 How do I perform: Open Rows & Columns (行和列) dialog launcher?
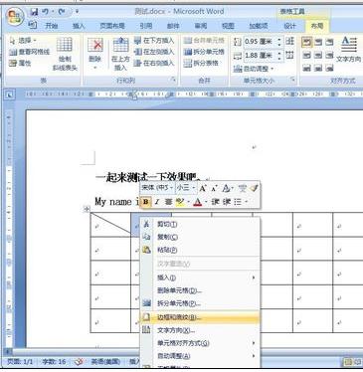coord(173,80)
